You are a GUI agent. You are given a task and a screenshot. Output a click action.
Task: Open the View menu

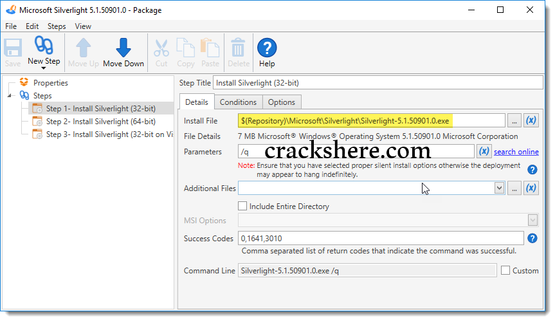[x=83, y=26]
